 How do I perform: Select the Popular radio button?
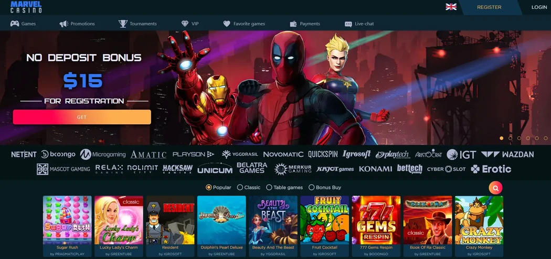tap(209, 187)
